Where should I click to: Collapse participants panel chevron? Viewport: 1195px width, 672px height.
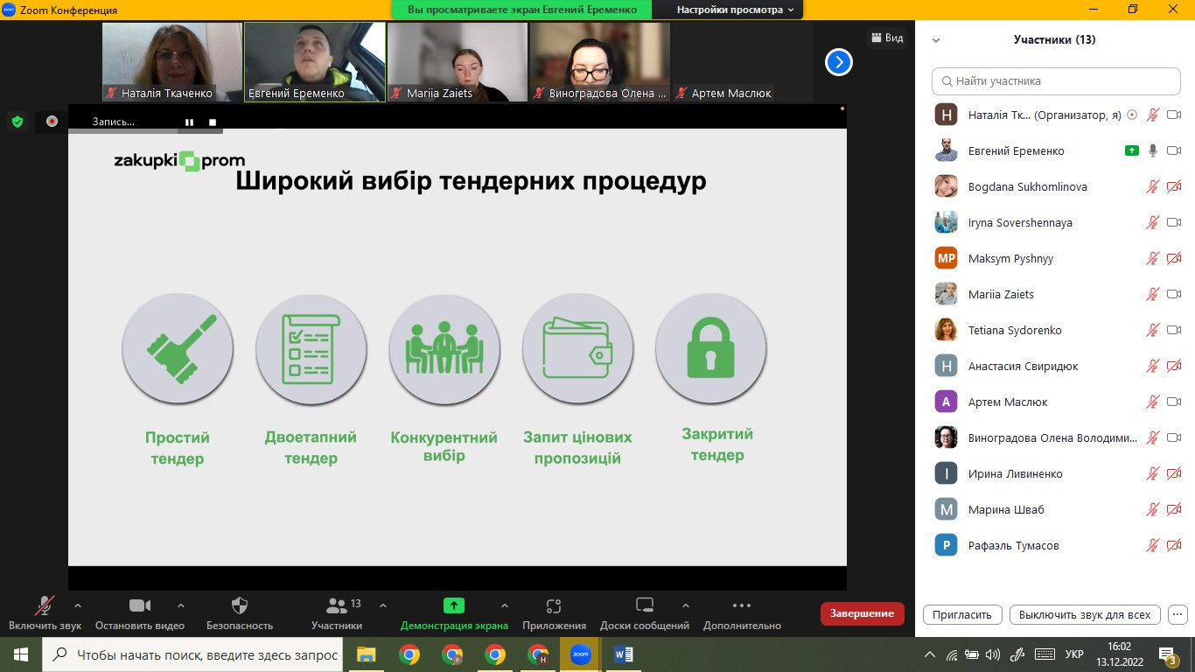click(x=936, y=40)
